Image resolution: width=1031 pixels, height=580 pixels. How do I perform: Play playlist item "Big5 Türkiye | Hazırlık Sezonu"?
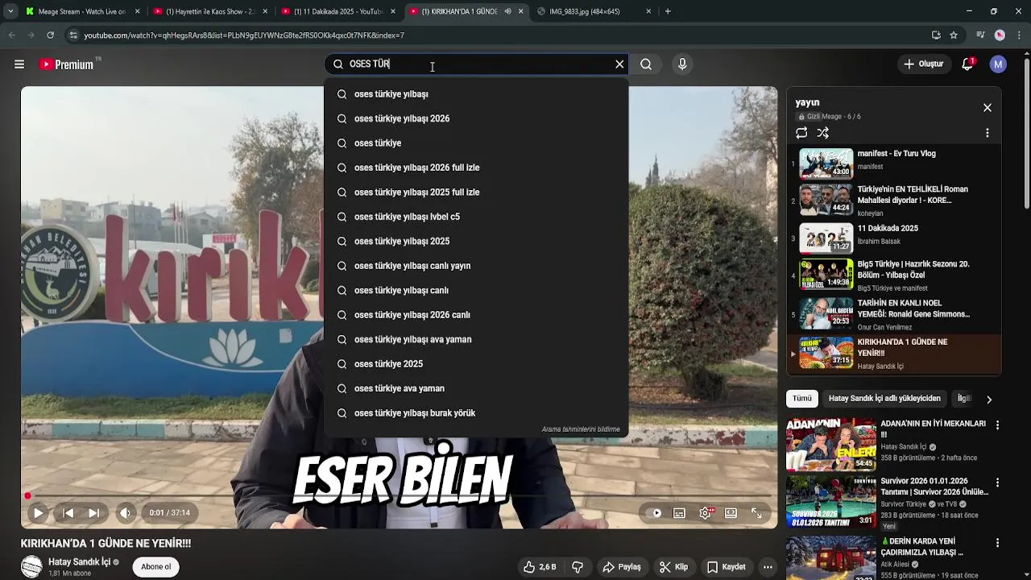click(x=894, y=275)
